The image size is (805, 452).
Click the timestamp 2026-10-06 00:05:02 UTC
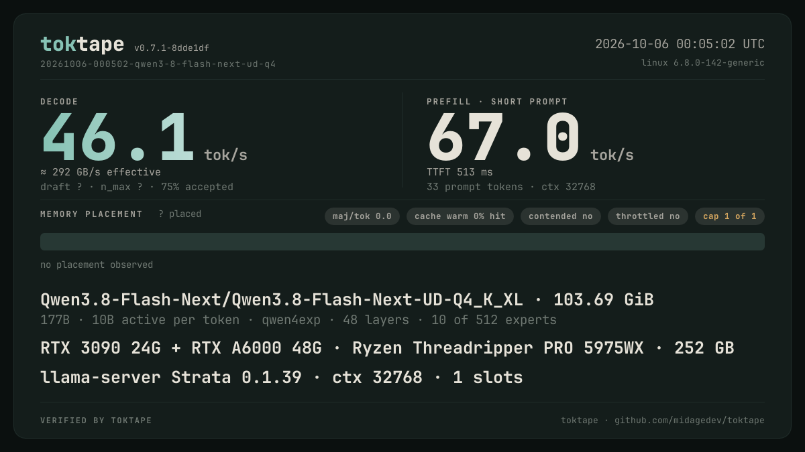[680, 44]
